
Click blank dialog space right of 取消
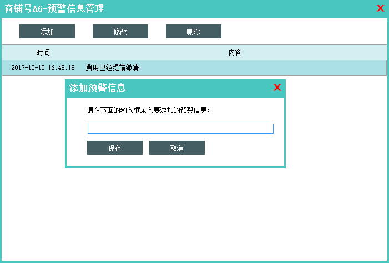[244, 148]
